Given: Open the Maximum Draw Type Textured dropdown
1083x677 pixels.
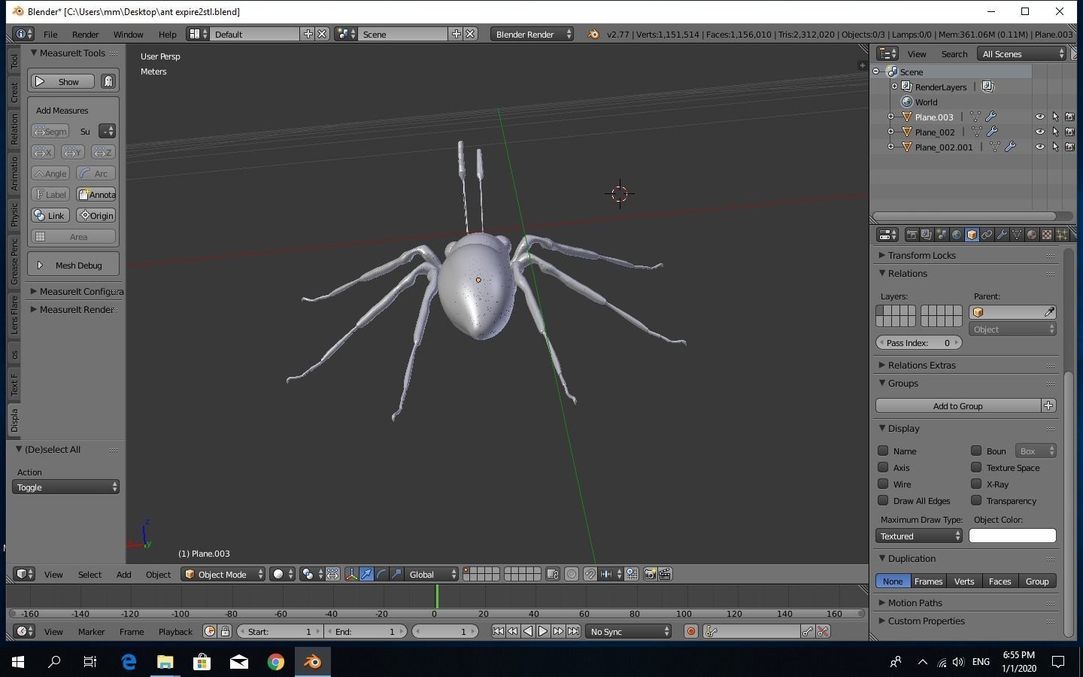Looking at the screenshot, I should coord(919,536).
